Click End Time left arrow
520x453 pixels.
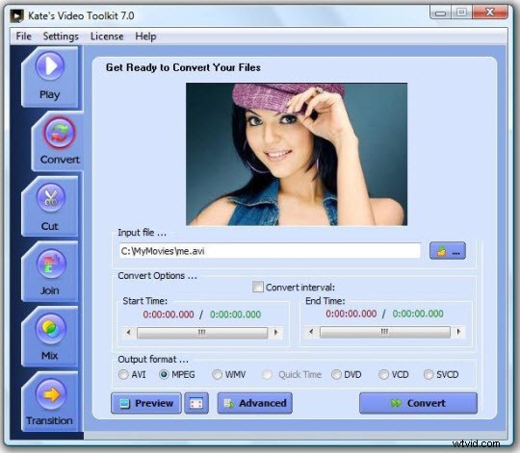click(x=311, y=332)
